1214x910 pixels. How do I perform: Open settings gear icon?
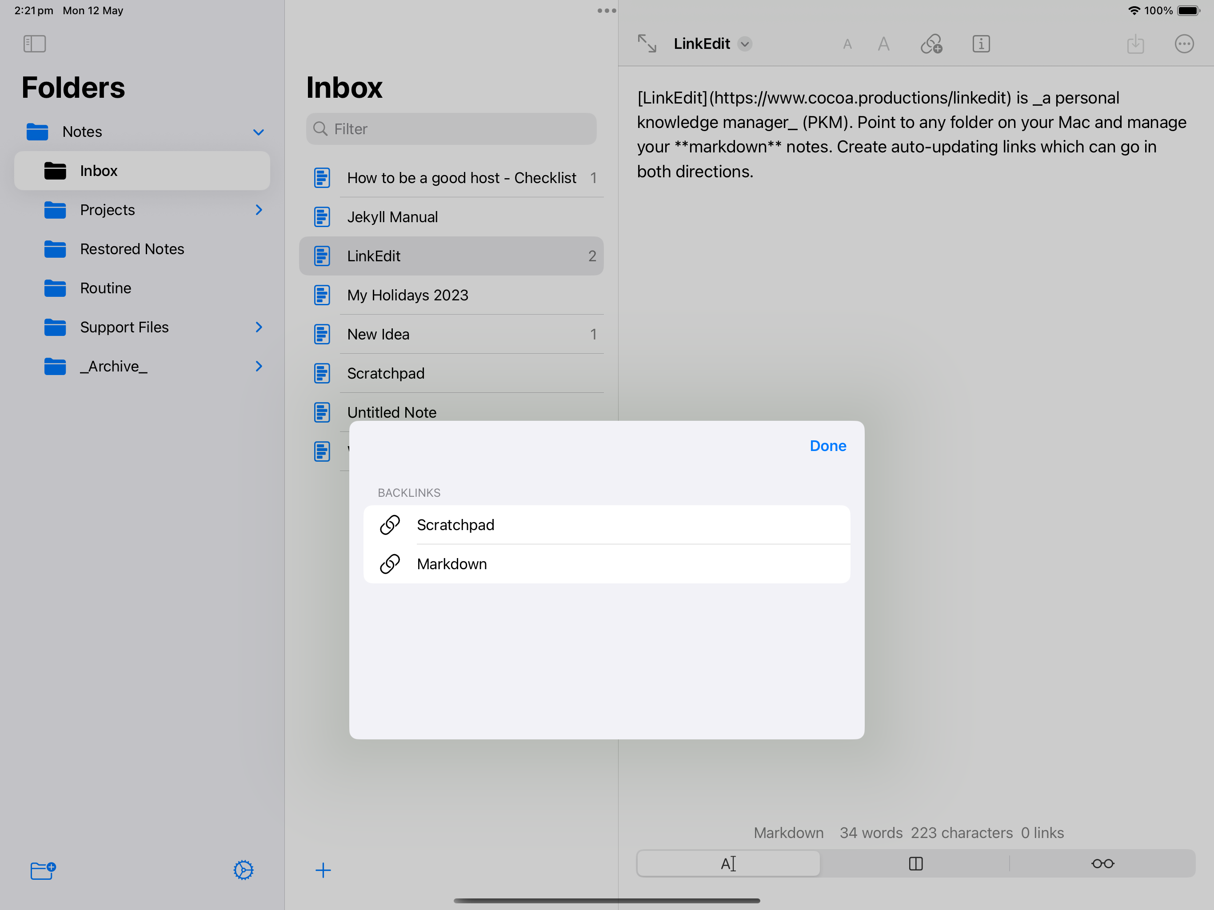[x=243, y=870]
